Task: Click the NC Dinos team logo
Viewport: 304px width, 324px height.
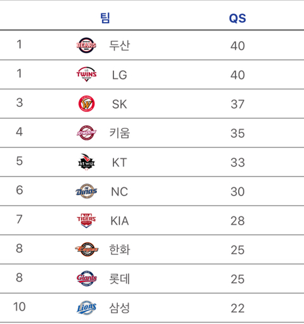Action: coord(86,191)
